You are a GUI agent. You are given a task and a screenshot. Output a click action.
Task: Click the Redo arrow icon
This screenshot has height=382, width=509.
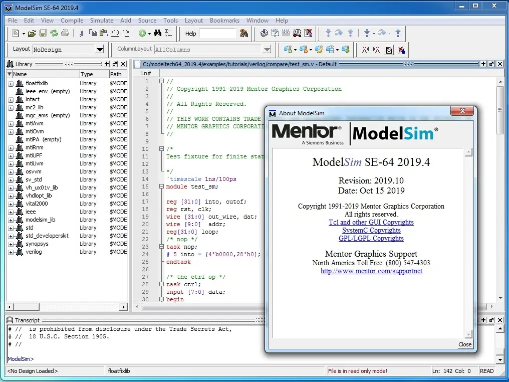point(125,33)
